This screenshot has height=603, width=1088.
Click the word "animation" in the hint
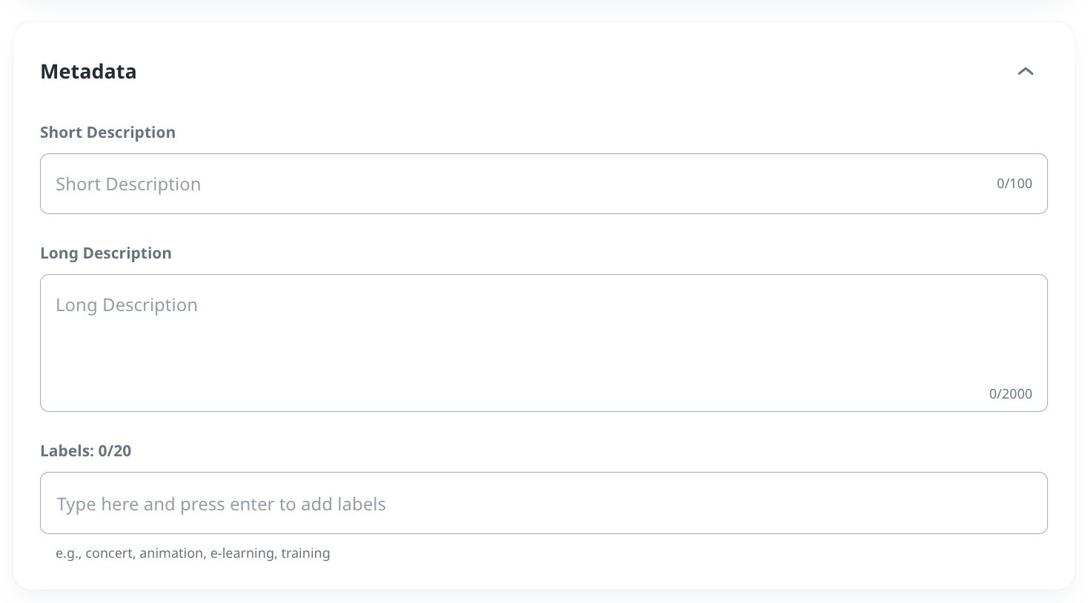coord(172,553)
